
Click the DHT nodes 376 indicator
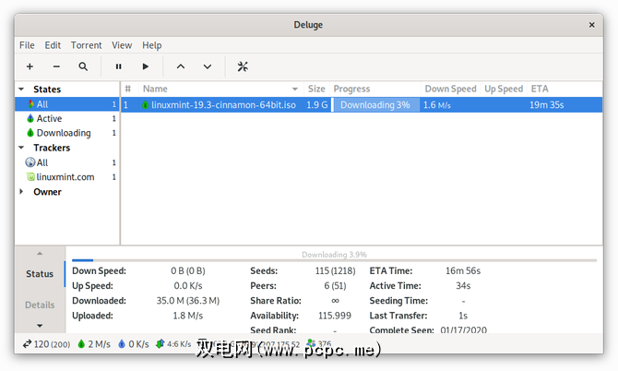point(319,344)
